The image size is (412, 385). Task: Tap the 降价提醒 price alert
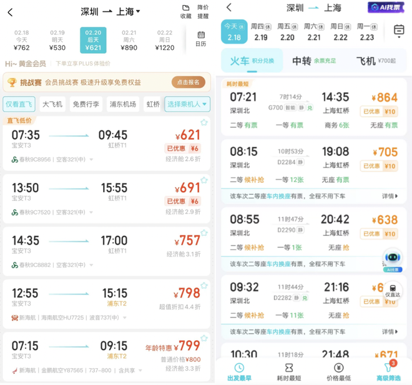coord(203,12)
